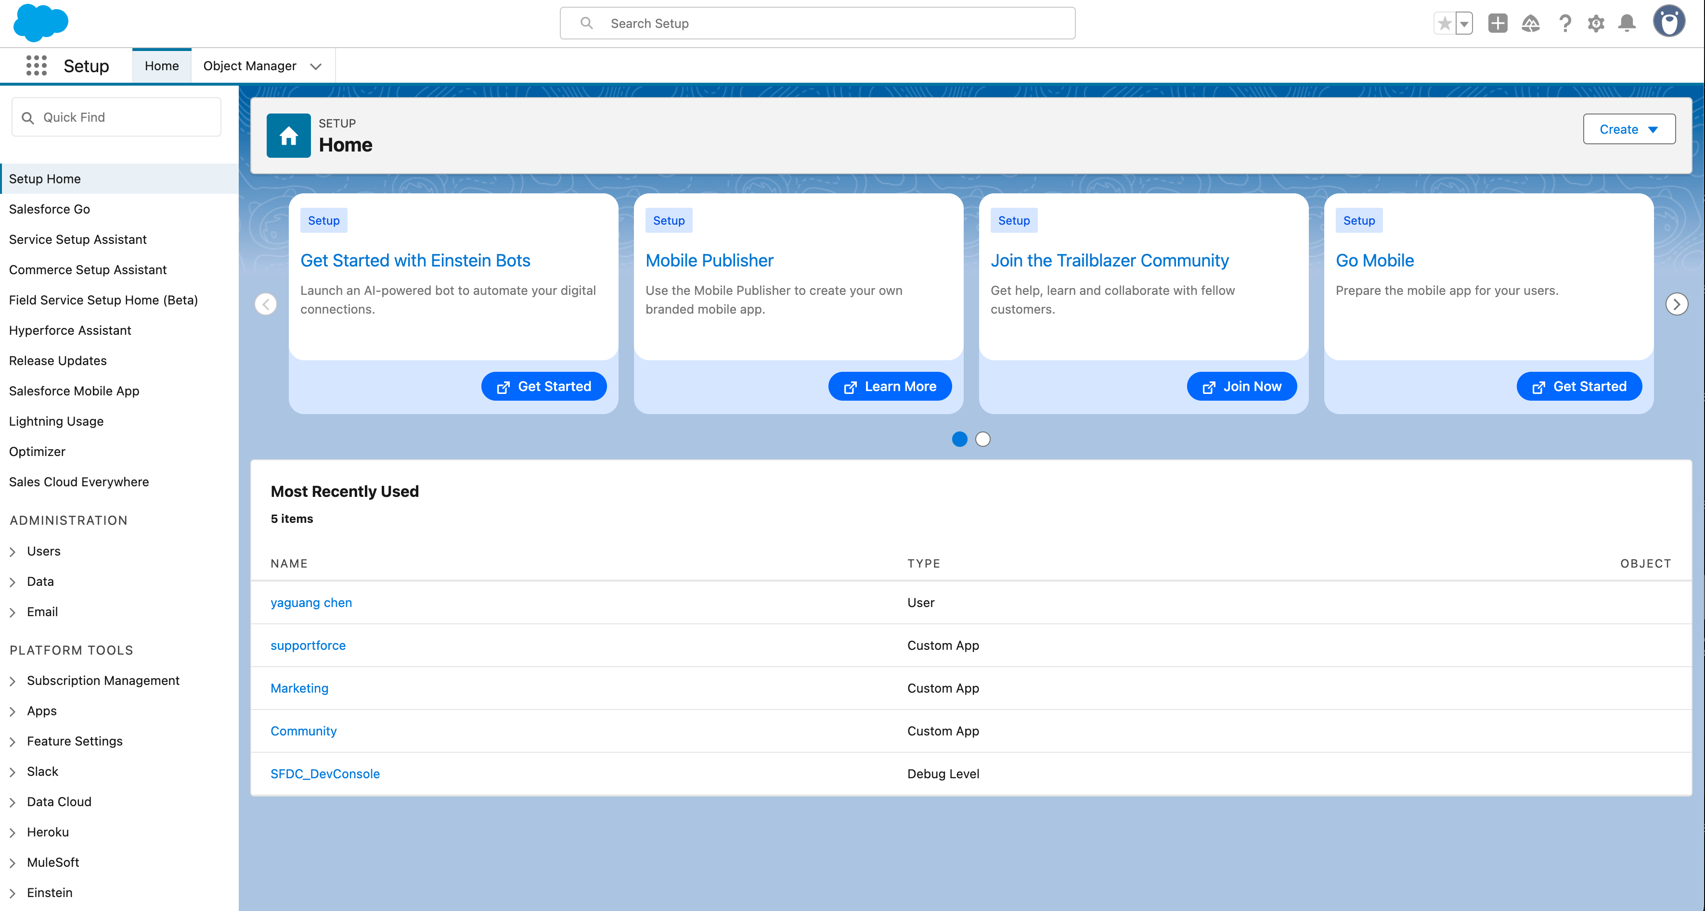Click the favorites star icon
Image resolution: width=1705 pixels, height=911 pixels.
click(1444, 24)
